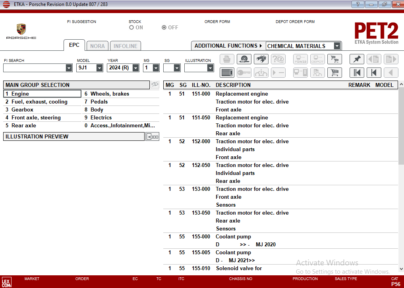The height and width of the screenshot is (288, 404).
Task: Jump to first level with double-bar arrow
Action: point(357,73)
